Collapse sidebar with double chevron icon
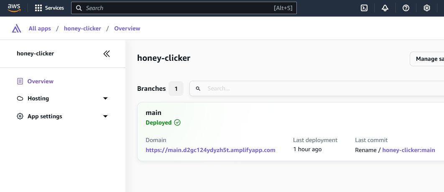The width and height of the screenshot is (444, 192). [x=107, y=54]
